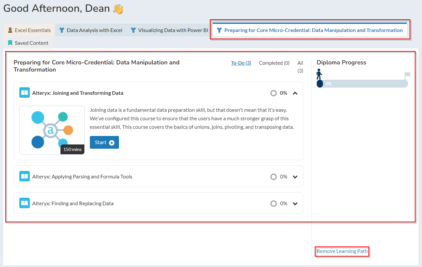The image size is (422, 267).
Task: Click path icon on Visualizing Data with Power BI tab
Action: click(133, 30)
